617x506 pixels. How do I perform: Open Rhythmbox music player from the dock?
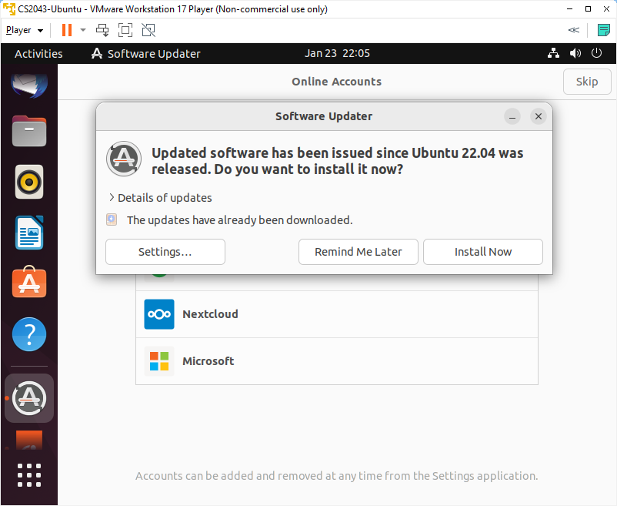click(29, 182)
